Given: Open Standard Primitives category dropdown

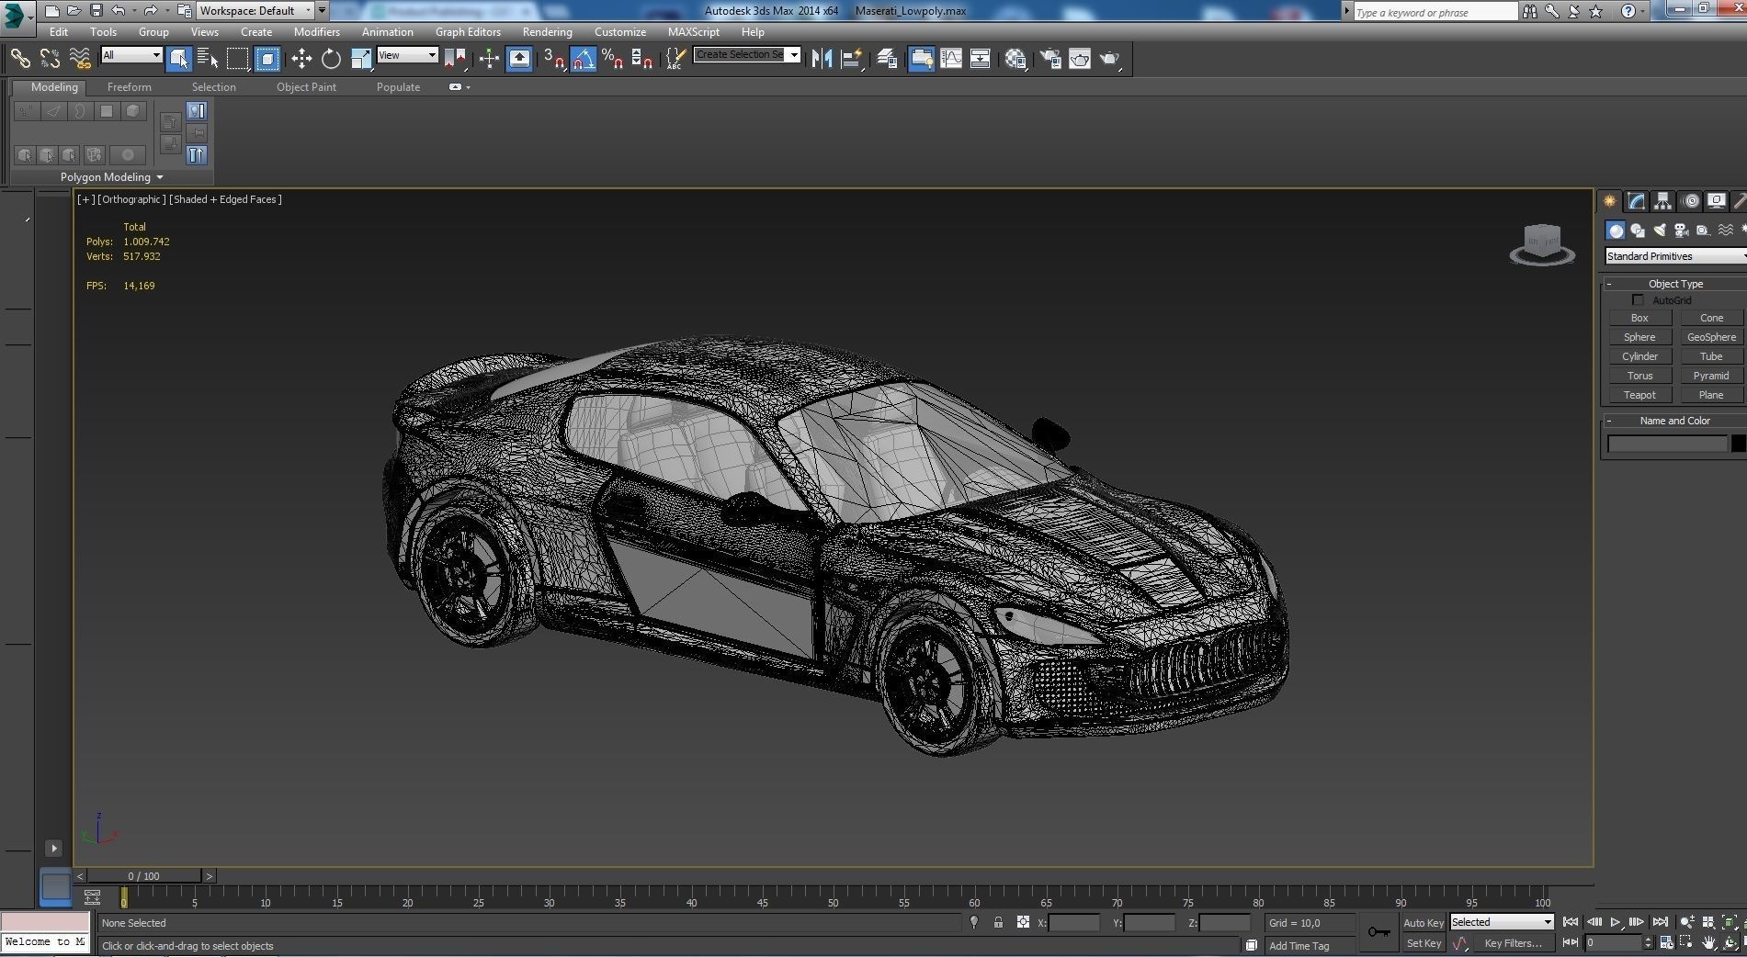Looking at the screenshot, I should tap(1675, 256).
